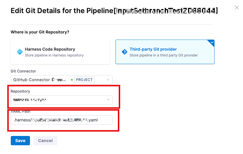Save the Git details
Image resolution: width=243 pixels, height=154 pixels.
coord(20,141)
